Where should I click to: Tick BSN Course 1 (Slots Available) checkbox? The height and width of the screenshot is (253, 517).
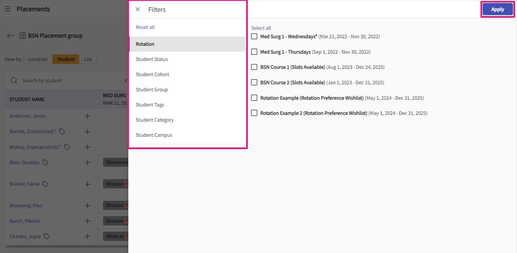[254, 67]
